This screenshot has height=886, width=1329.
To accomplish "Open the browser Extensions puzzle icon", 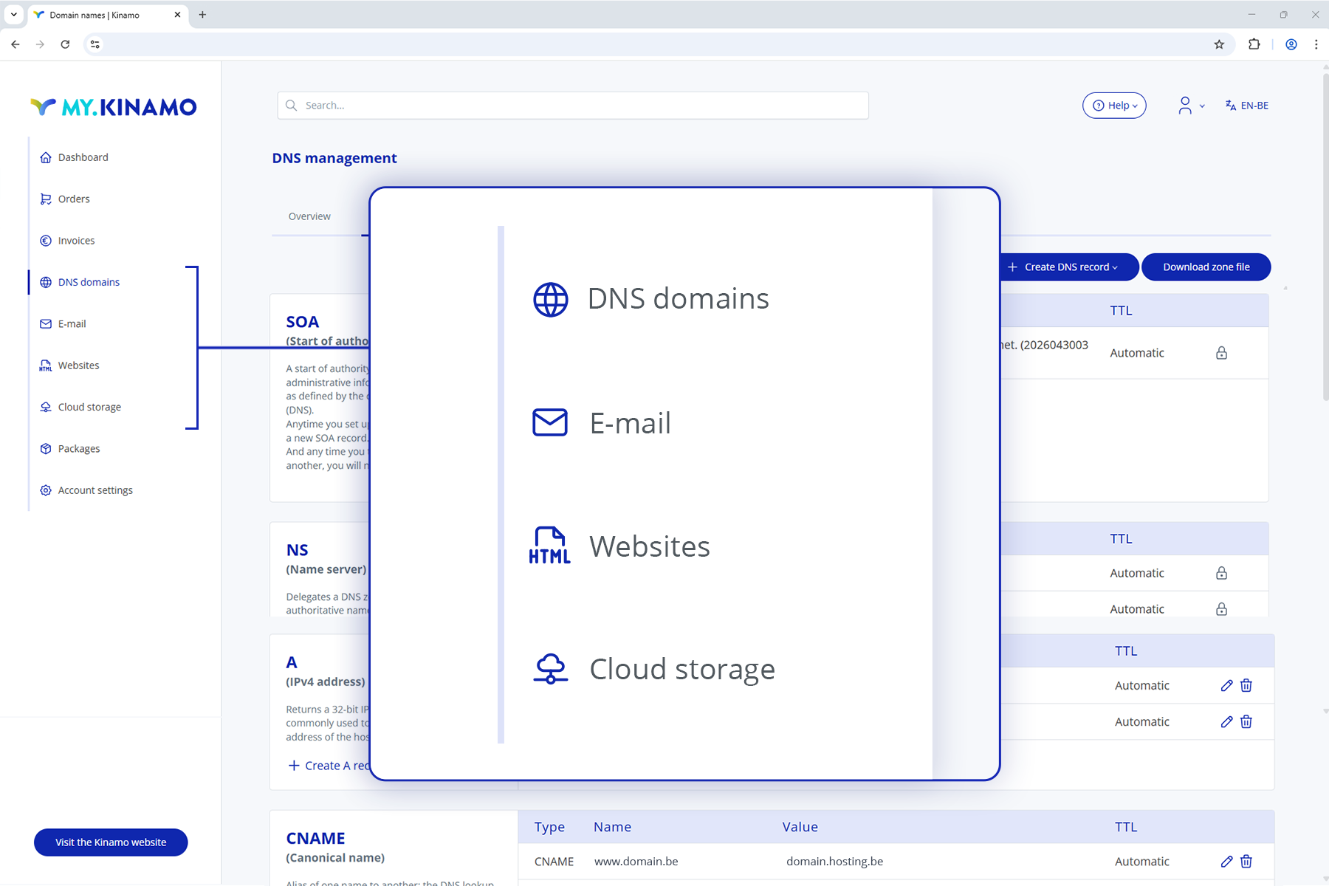I will pyautogui.click(x=1254, y=44).
